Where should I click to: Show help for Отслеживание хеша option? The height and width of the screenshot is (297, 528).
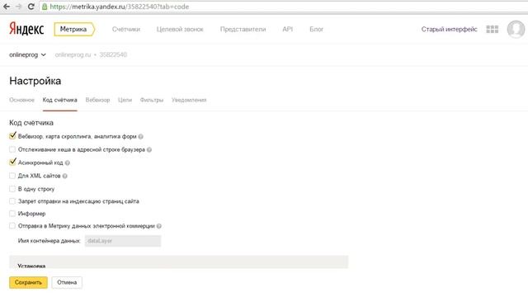point(149,150)
